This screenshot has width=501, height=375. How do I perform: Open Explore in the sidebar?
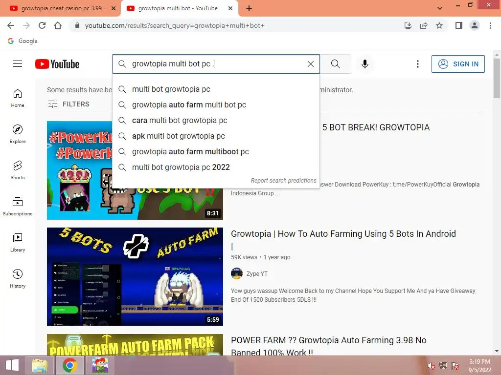coord(18,134)
